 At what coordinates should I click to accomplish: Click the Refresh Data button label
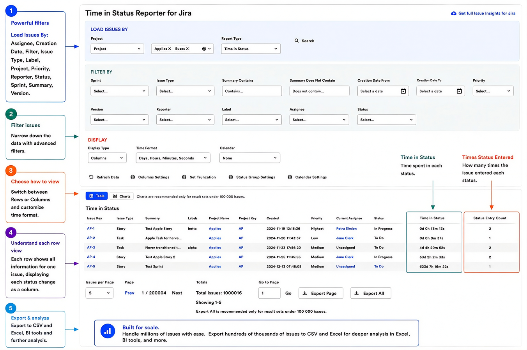click(108, 177)
